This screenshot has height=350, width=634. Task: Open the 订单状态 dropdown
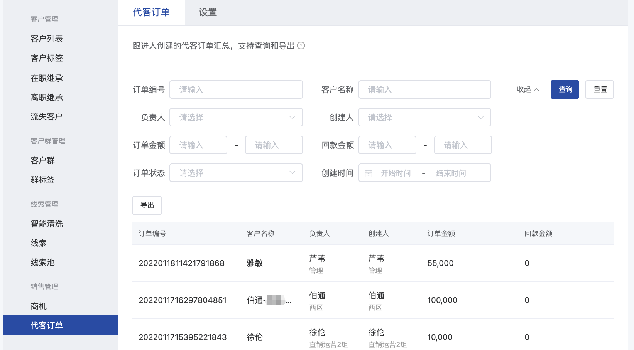236,173
